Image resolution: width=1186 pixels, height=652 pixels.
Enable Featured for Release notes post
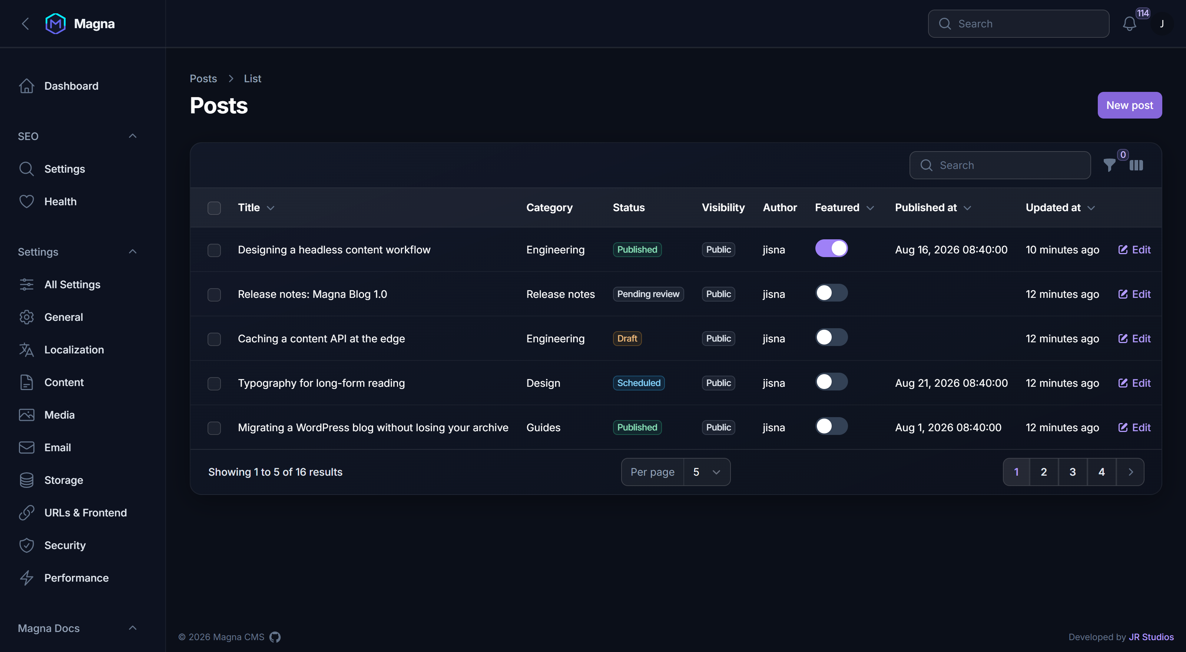[831, 293]
